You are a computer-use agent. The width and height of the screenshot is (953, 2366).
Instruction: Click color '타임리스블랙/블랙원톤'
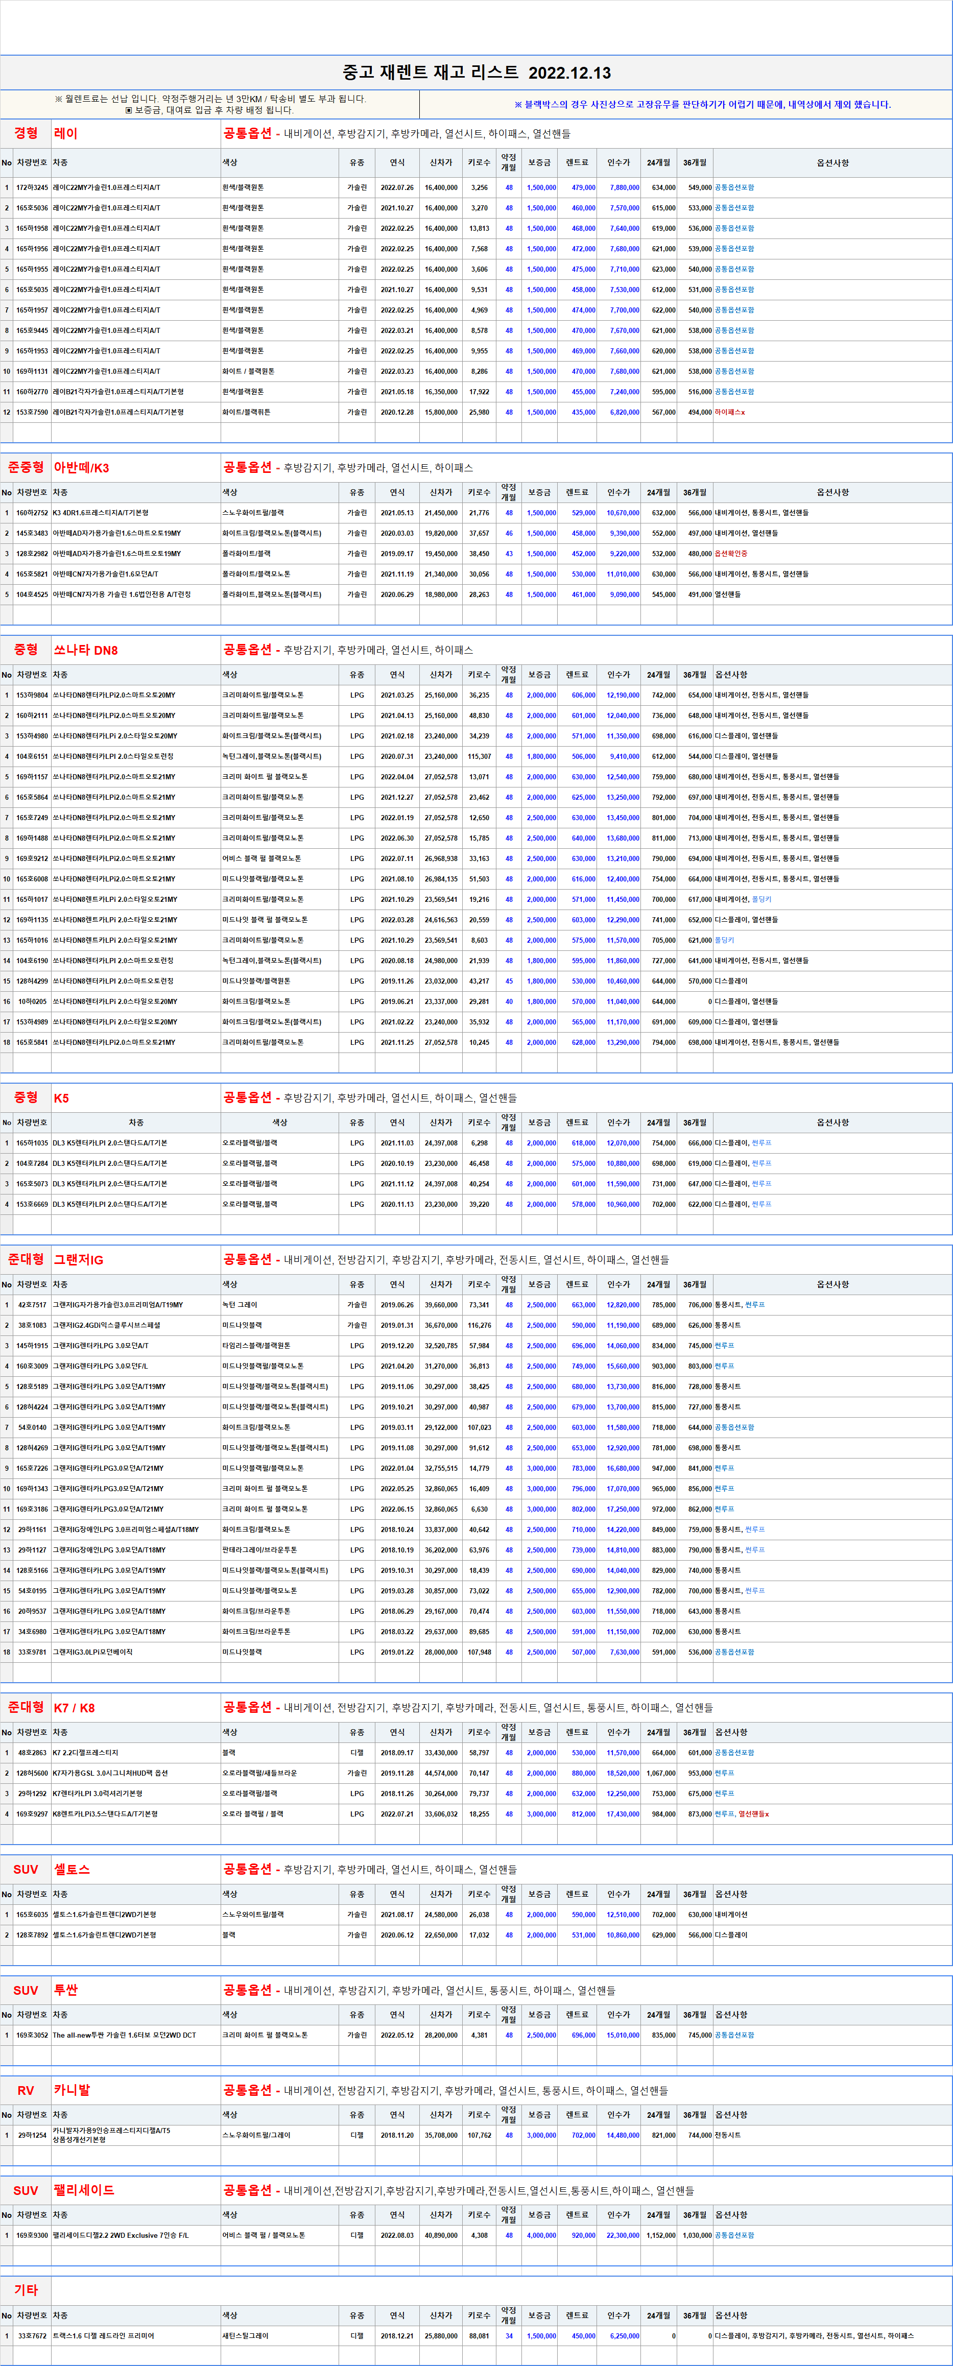click(256, 1346)
